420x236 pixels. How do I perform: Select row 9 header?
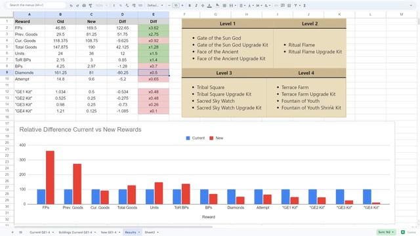7,73
